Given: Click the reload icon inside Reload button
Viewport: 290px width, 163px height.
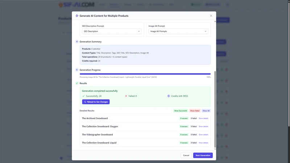Looking at the screenshot, I should tap(85, 102).
